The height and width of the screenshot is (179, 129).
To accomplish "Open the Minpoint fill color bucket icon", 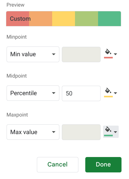I will 108,52.
